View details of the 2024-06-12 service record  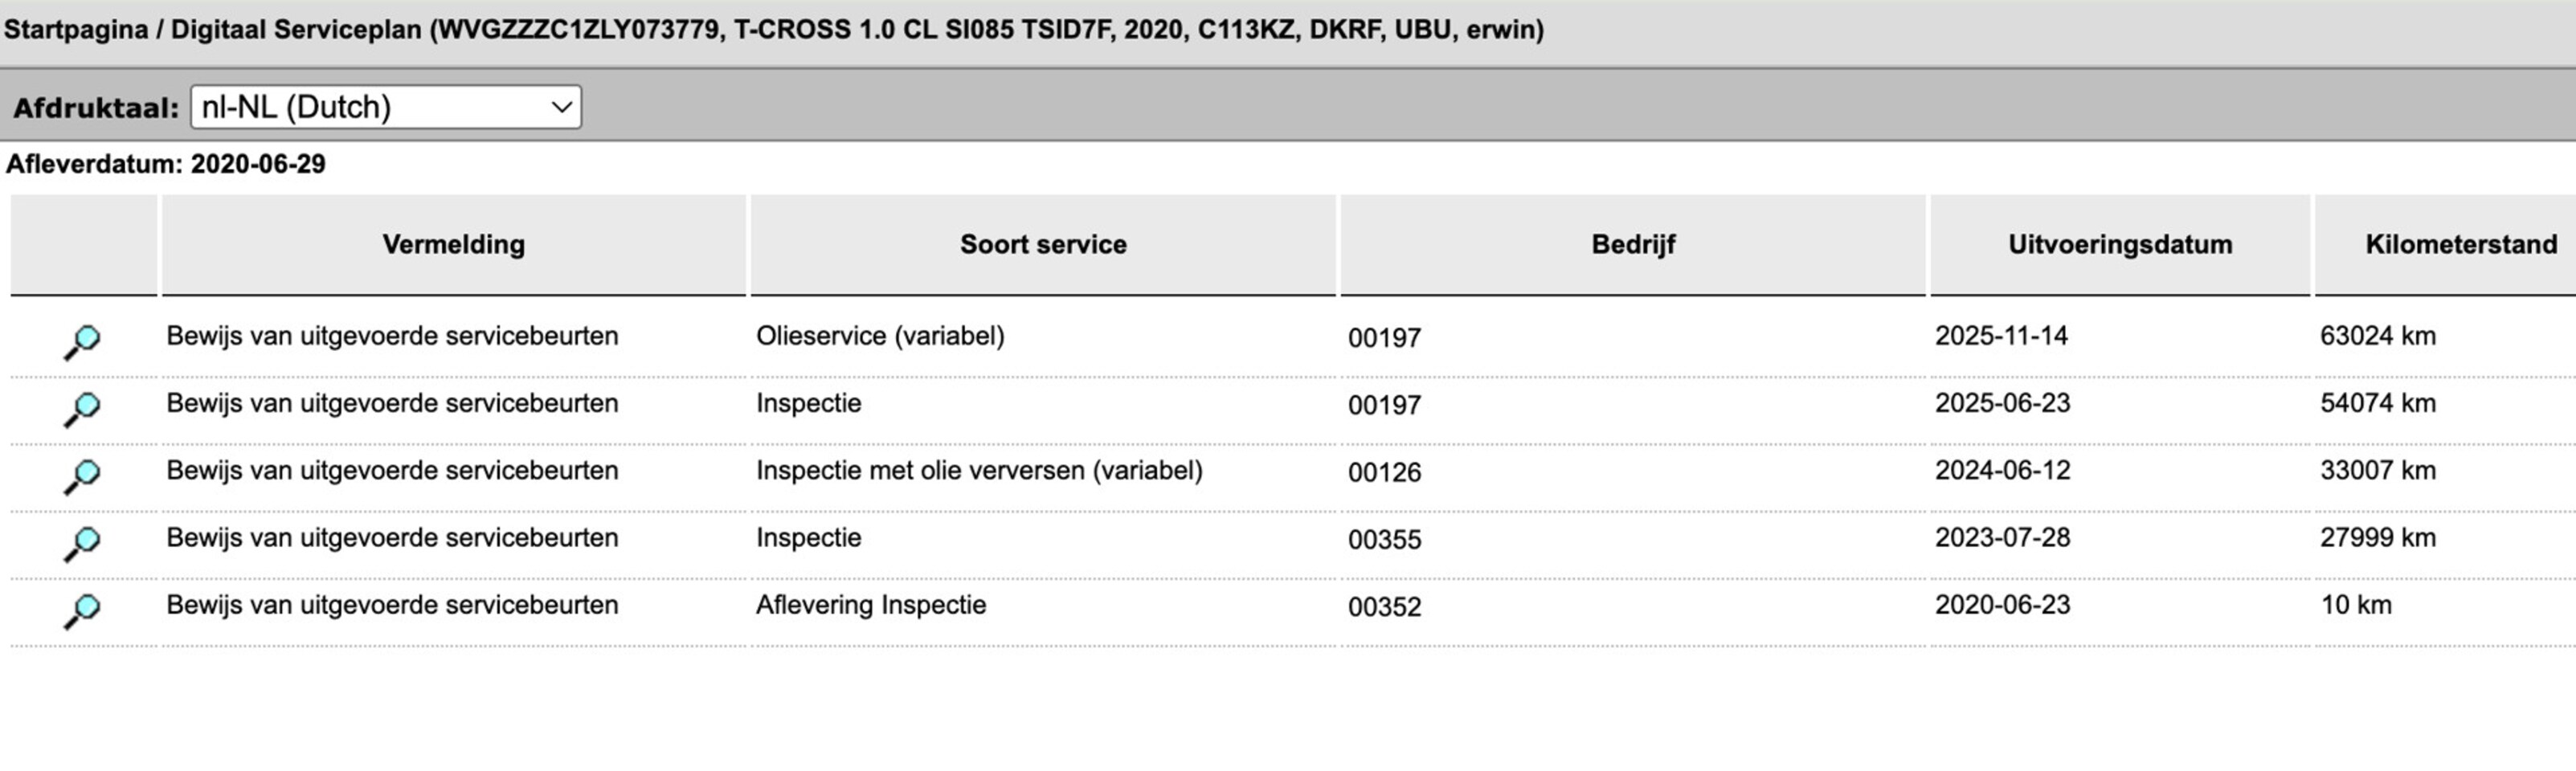click(82, 475)
